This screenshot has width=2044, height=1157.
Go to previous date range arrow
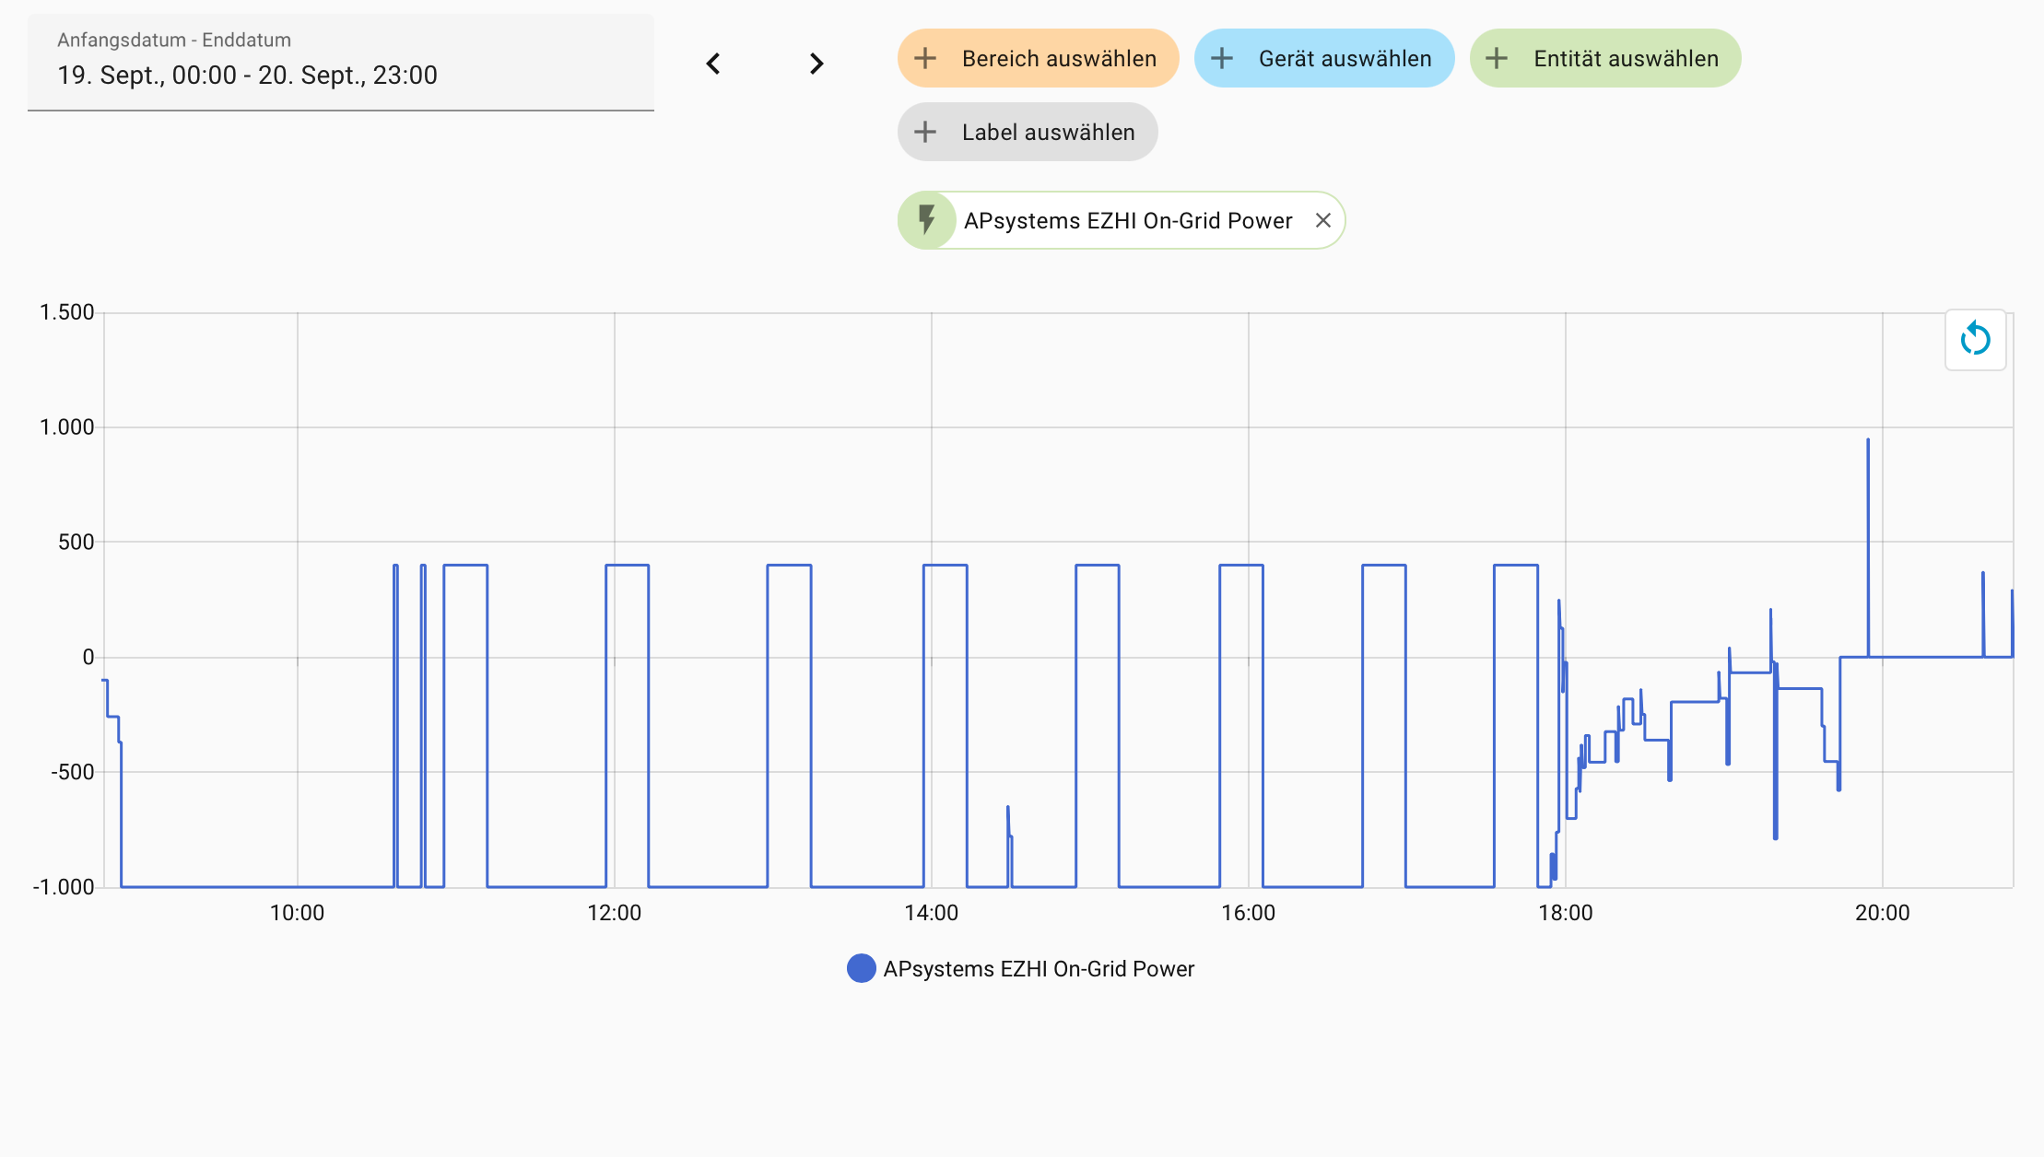tap(713, 64)
